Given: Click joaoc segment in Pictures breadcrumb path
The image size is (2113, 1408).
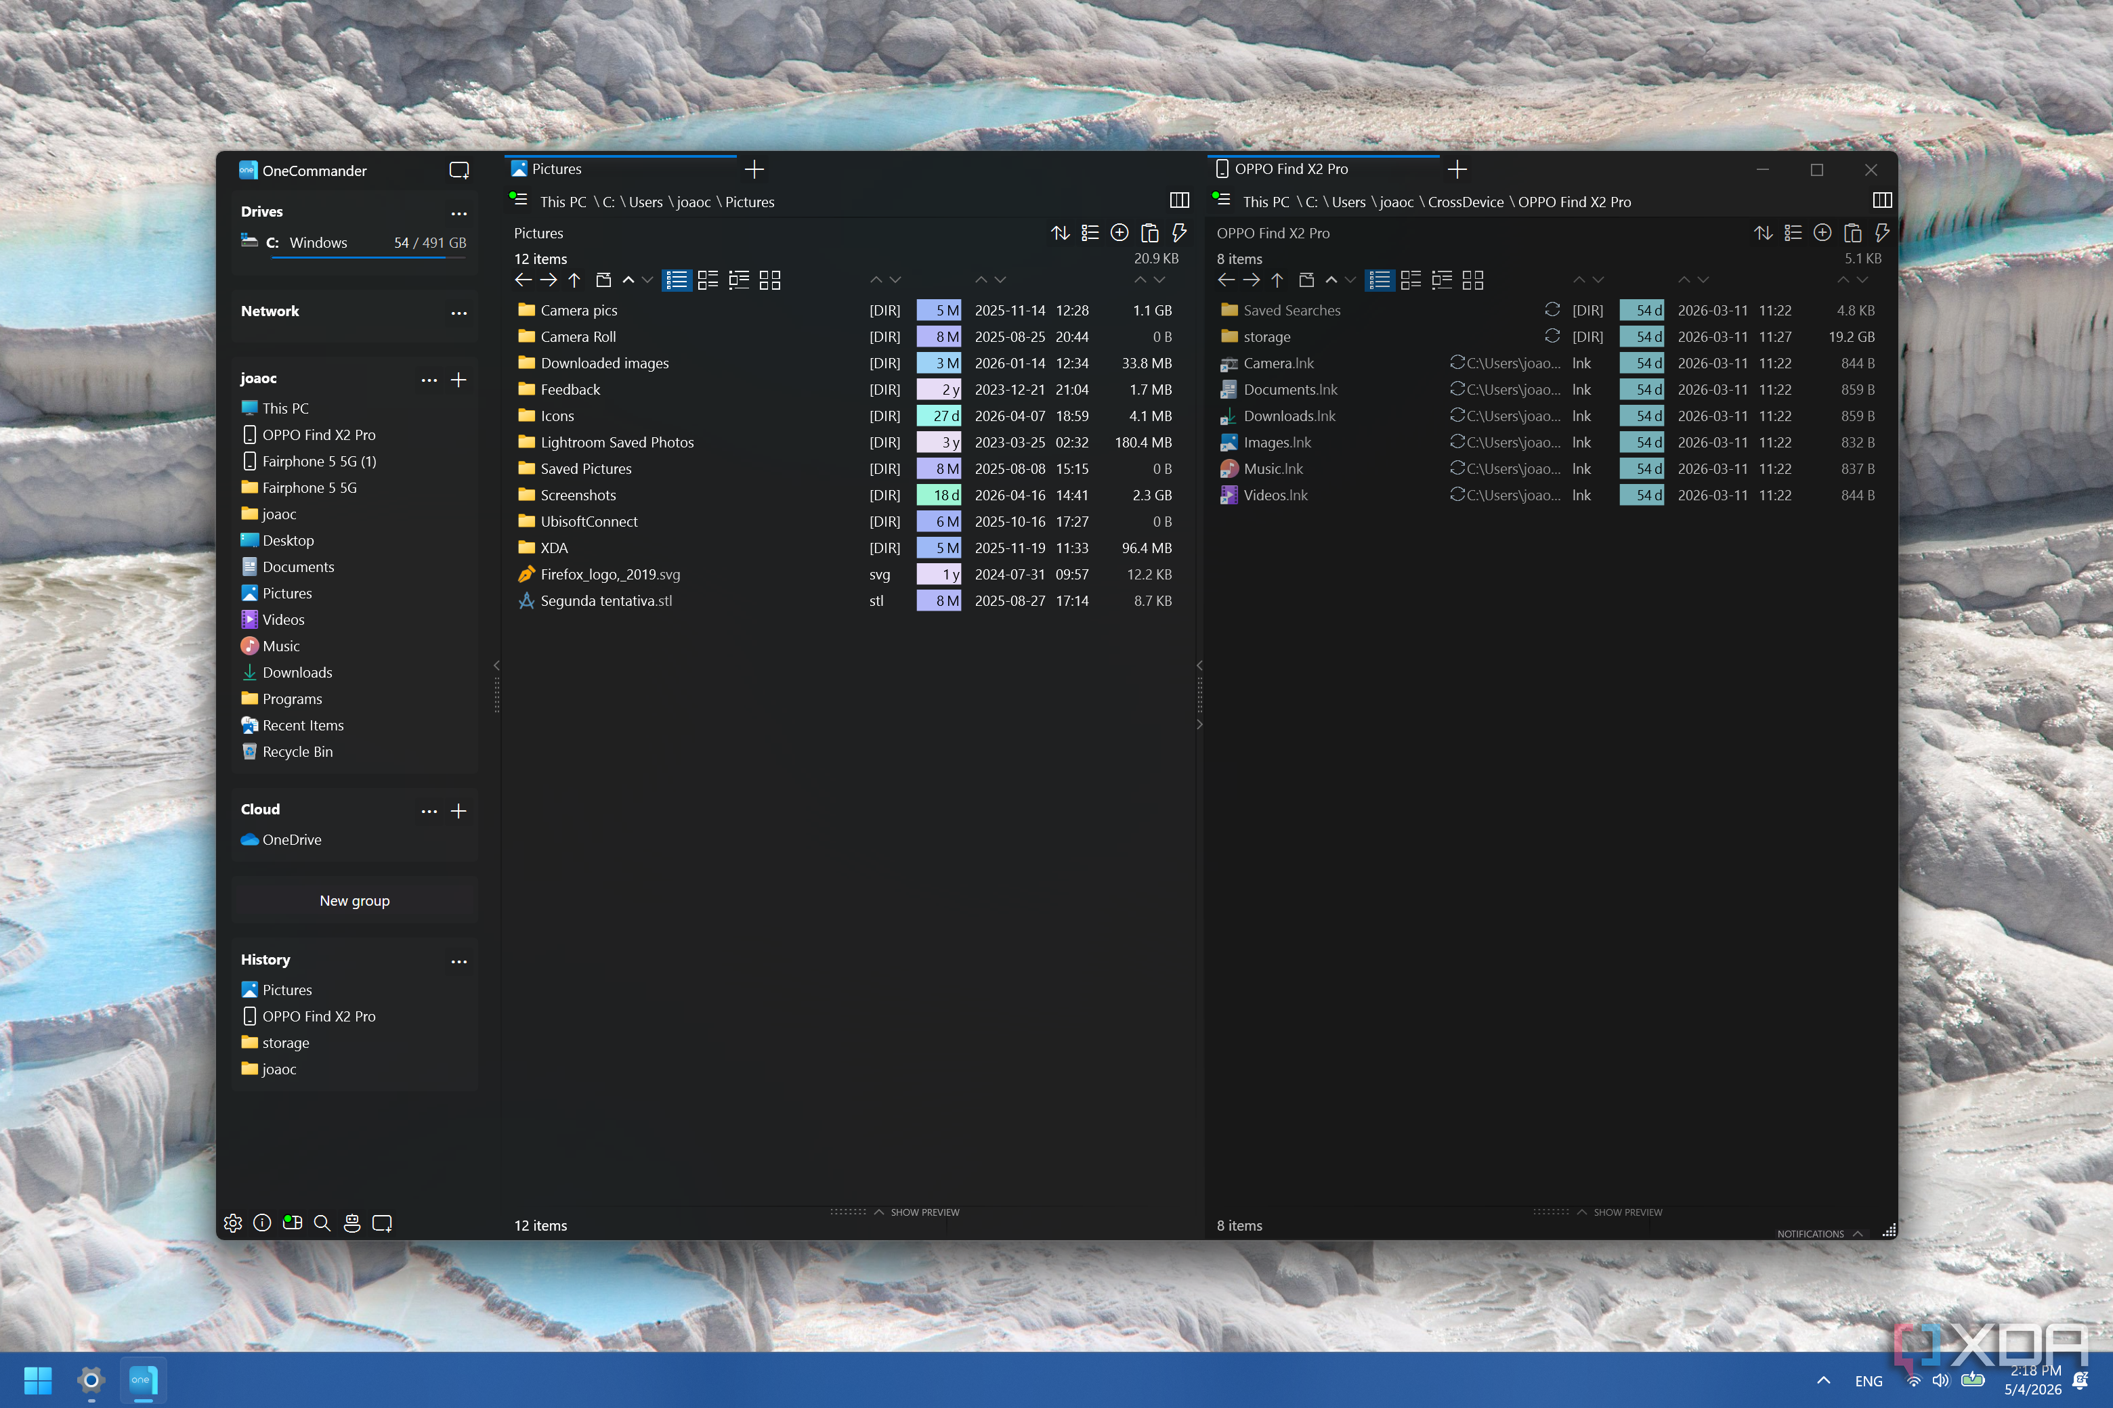Looking at the screenshot, I should pyautogui.click(x=693, y=202).
